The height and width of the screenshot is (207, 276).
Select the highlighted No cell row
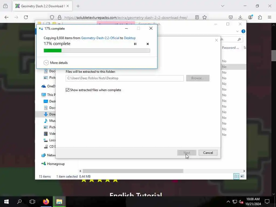(233, 67)
